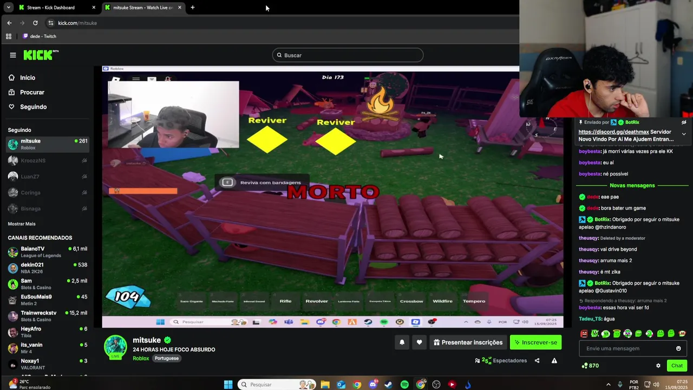The image size is (693, 390).
Task: Click the Windows taskbar Pesquisar search box
Action: click(276, 385)
